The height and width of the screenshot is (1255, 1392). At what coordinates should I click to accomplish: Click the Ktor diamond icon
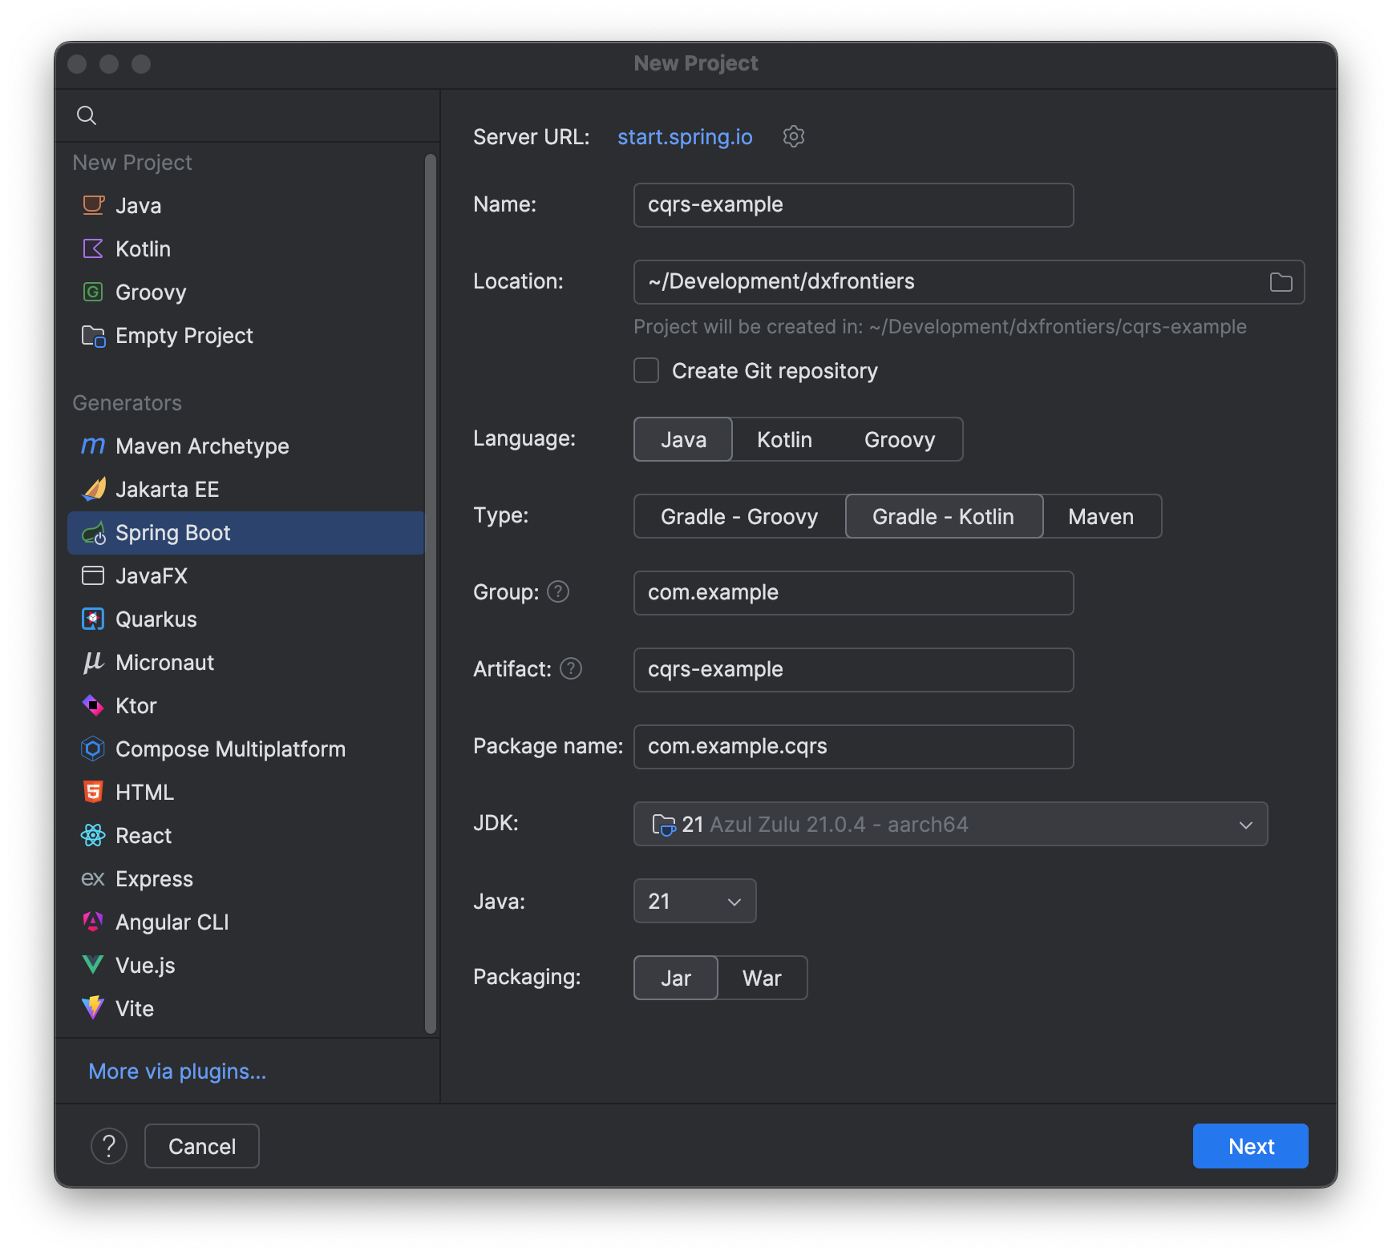coord(93,705)
